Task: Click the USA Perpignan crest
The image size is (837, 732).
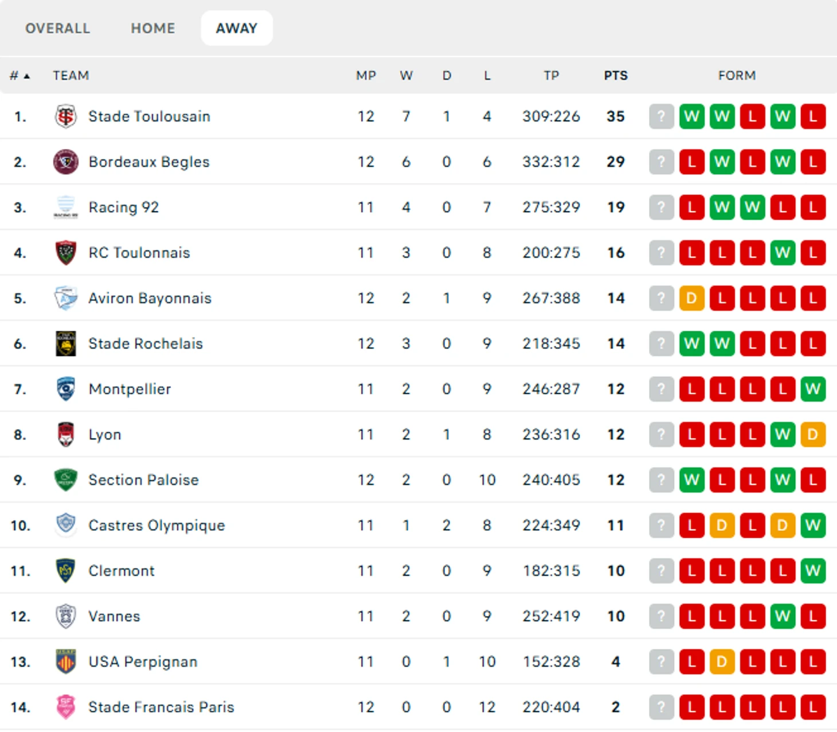Action: [65, 661]
